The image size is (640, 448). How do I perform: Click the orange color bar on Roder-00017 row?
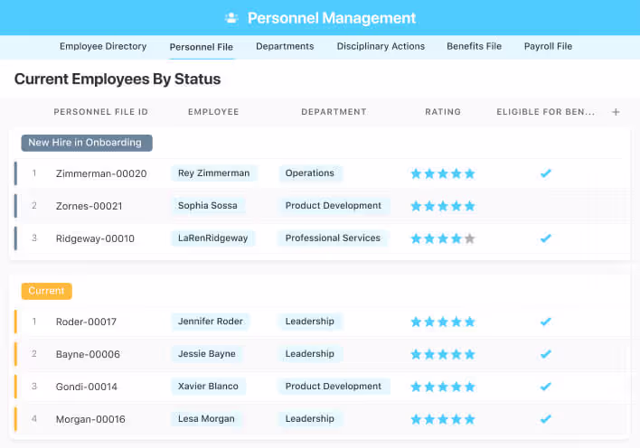[x=15, y=322]
